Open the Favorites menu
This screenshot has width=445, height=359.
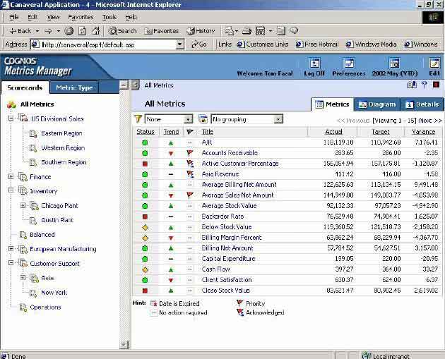coord(80,16)
